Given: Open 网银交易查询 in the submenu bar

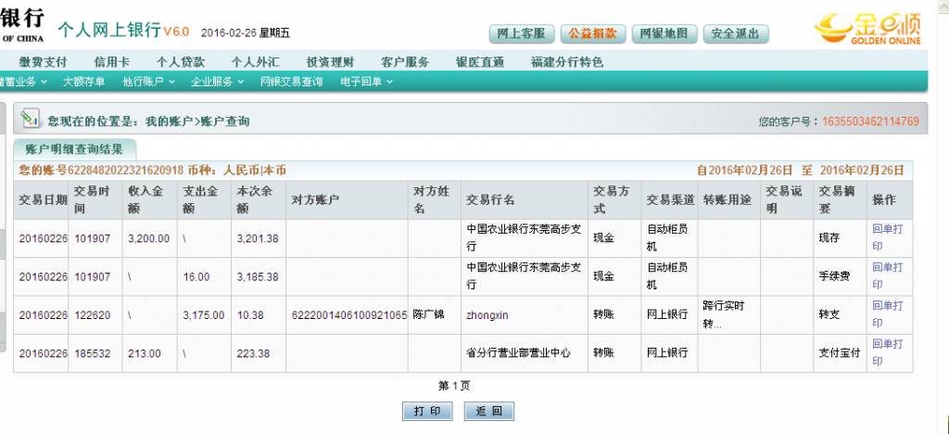Looking at the screenshot, I should pos(291,82).
